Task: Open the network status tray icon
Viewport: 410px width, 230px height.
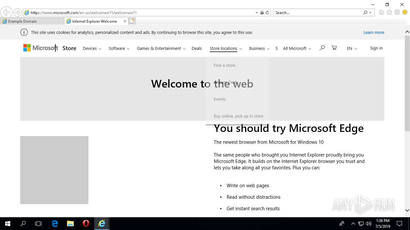Action: tap(361, 224)
